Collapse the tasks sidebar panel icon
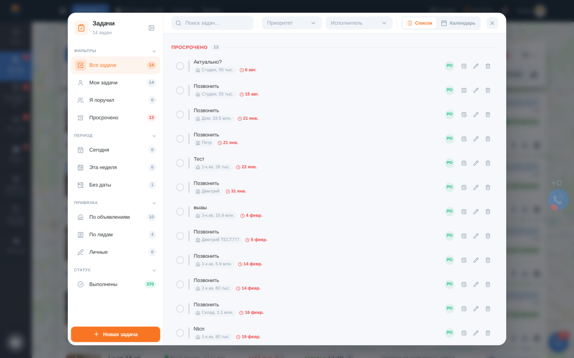Screen dimensions: 574x358 pyautogui.click(x=151, y=28)
